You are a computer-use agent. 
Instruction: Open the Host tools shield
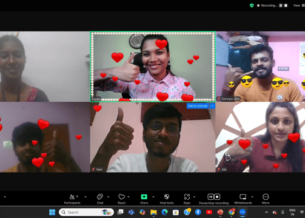[167, 199]
